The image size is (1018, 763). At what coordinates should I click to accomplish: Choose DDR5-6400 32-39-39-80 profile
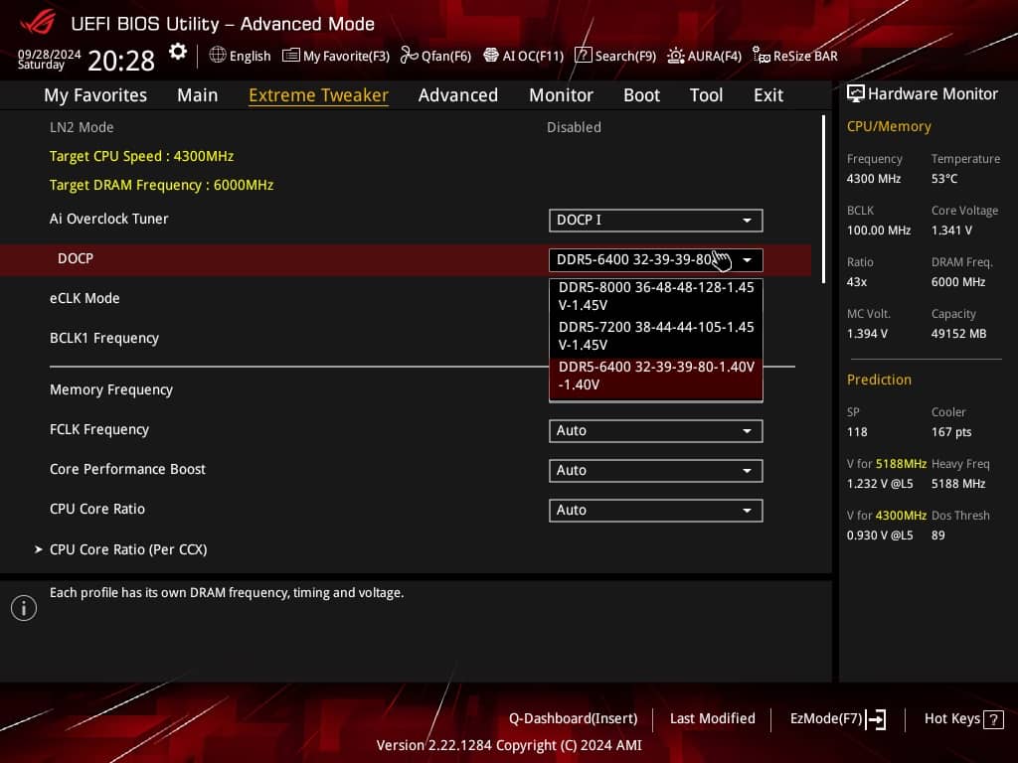click(x=656, y=379)
